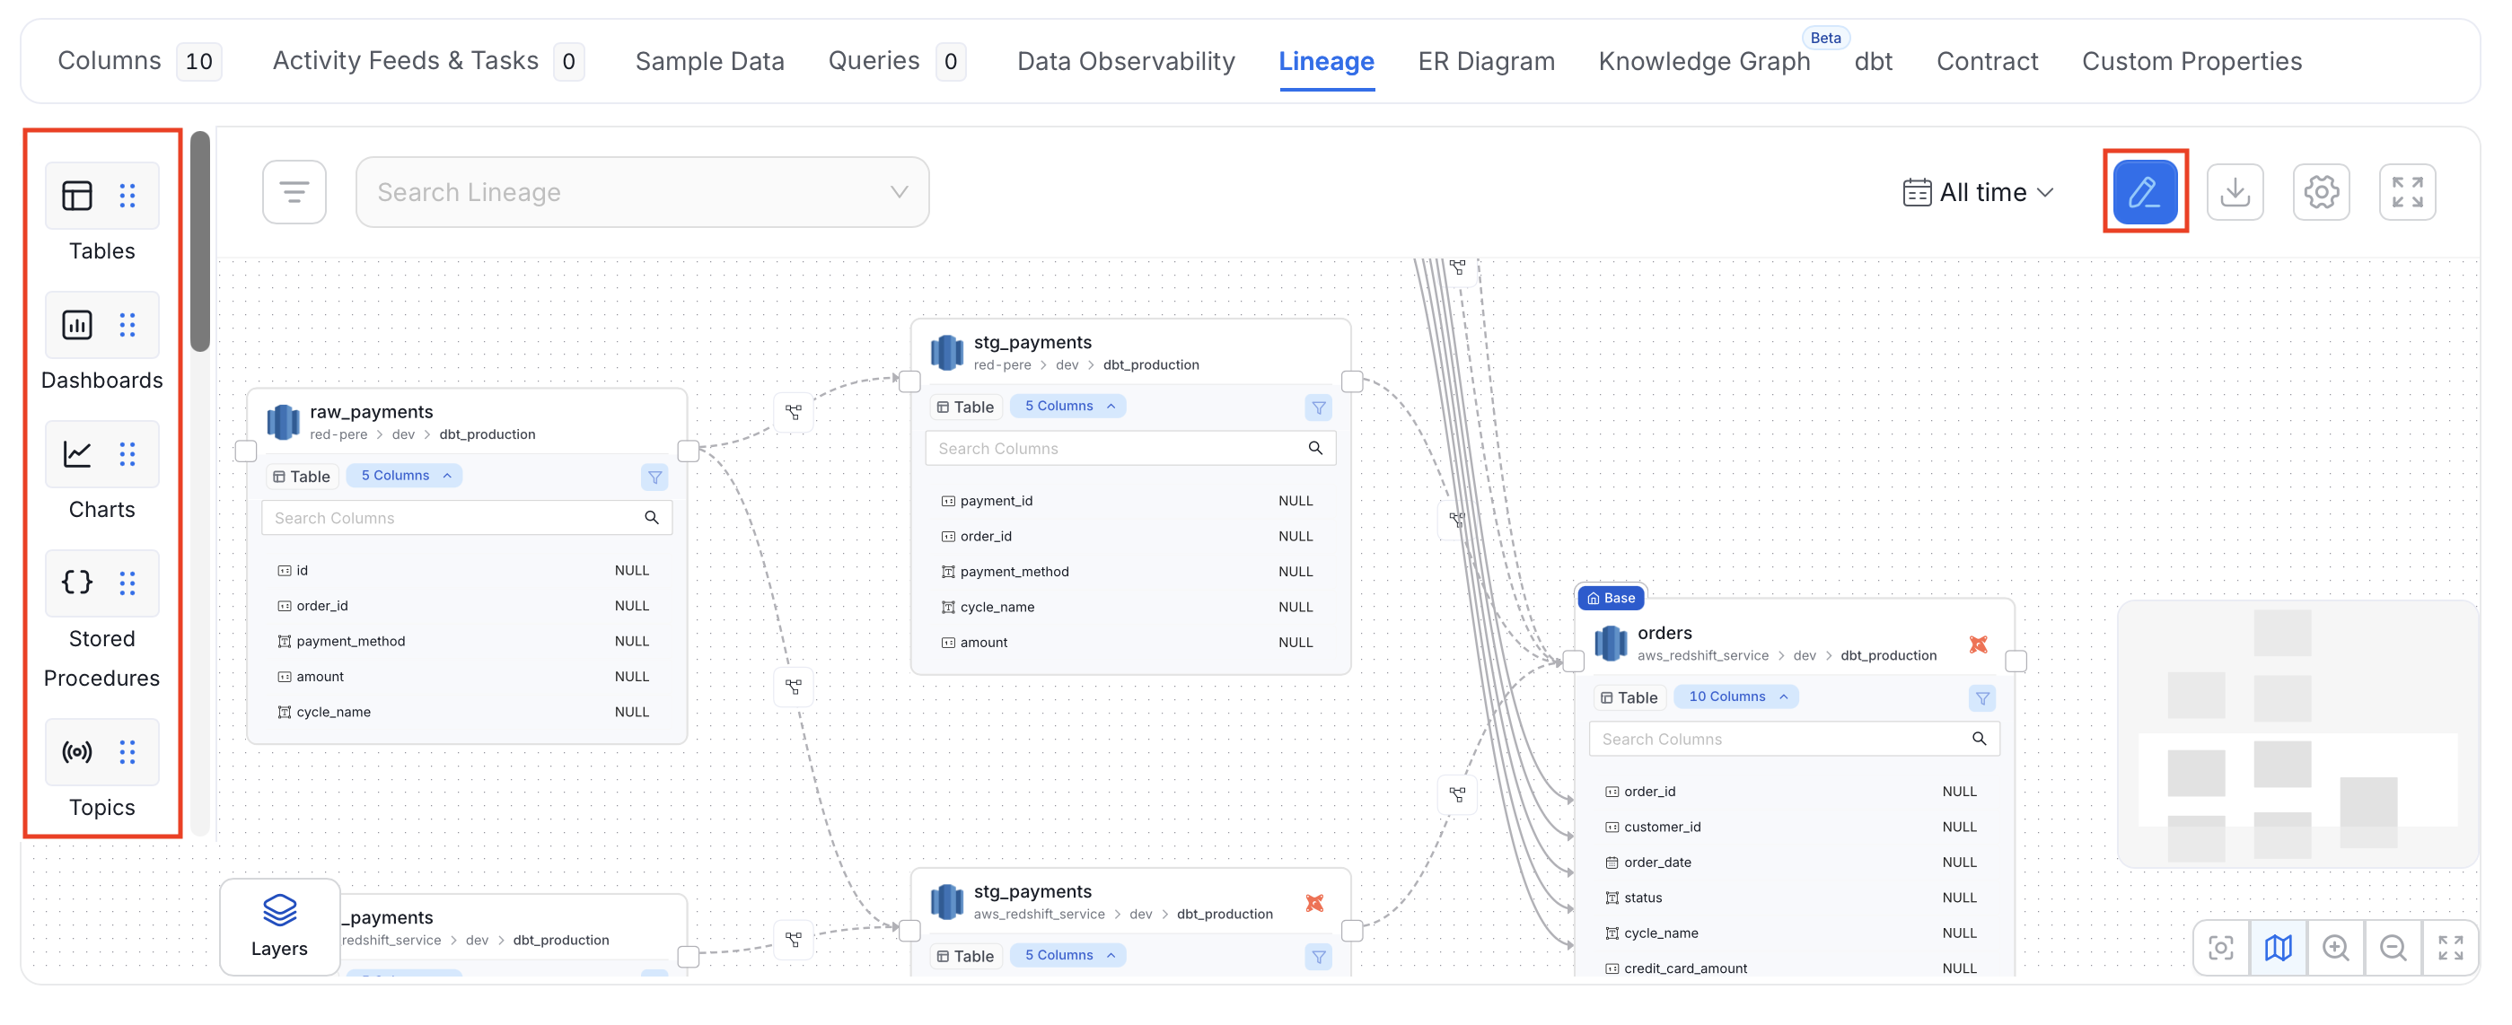The width and height of the screenshot is (2512, 1025).
Task: Select cycle_name column in red-pere stg_payments
Action: coord(1130,607)
